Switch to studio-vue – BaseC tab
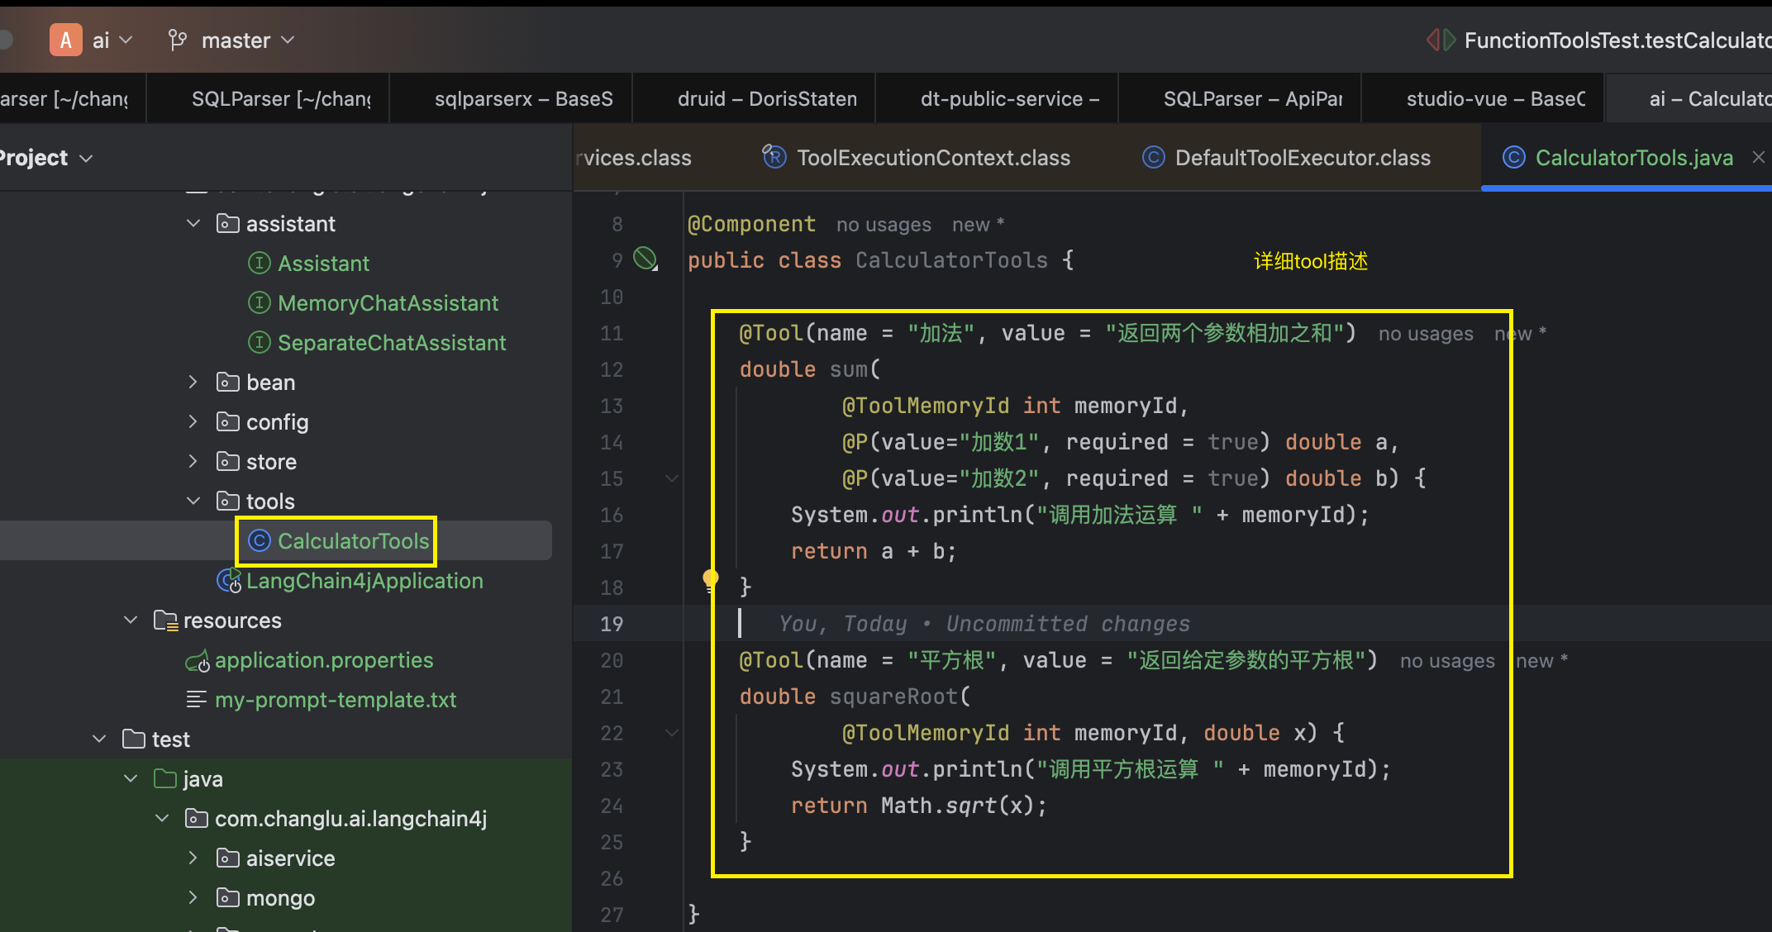1772x932 pixels. tap(1484, 98)
